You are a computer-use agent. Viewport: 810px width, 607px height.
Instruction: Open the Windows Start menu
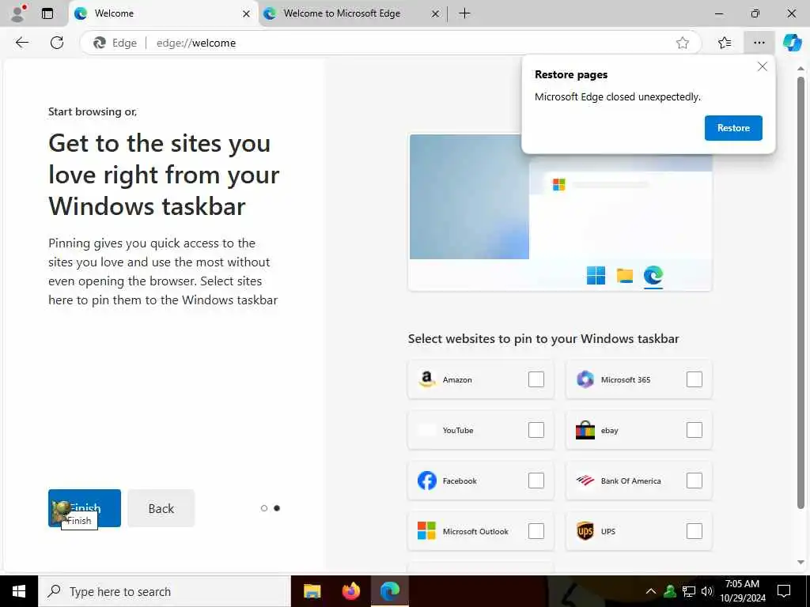tap(19, 591)
